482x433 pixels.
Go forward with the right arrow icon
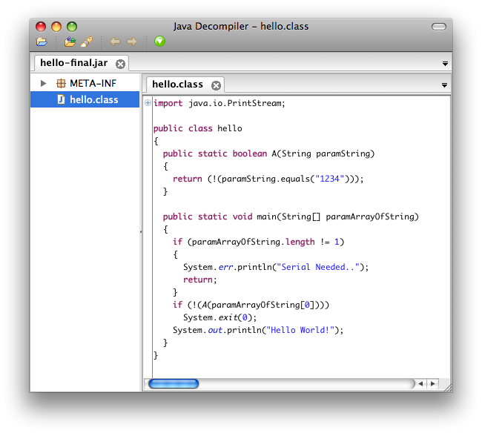tap(132, 42)
